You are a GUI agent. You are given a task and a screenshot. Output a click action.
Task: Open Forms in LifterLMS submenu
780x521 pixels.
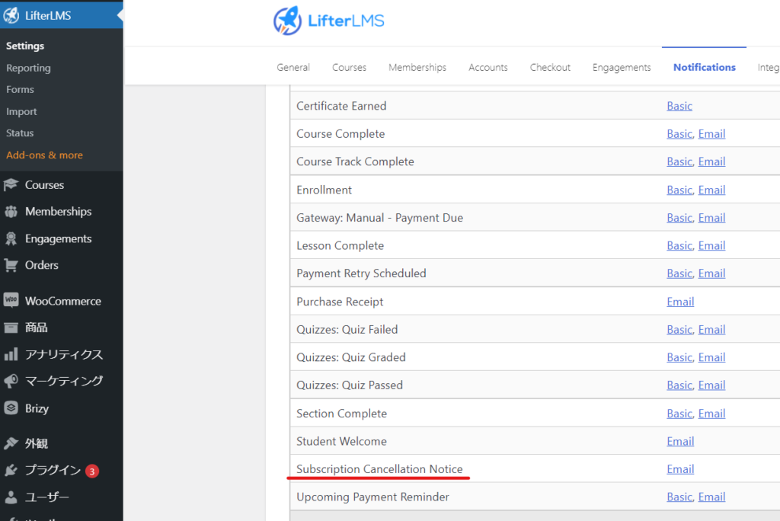[x=21, y=90]
